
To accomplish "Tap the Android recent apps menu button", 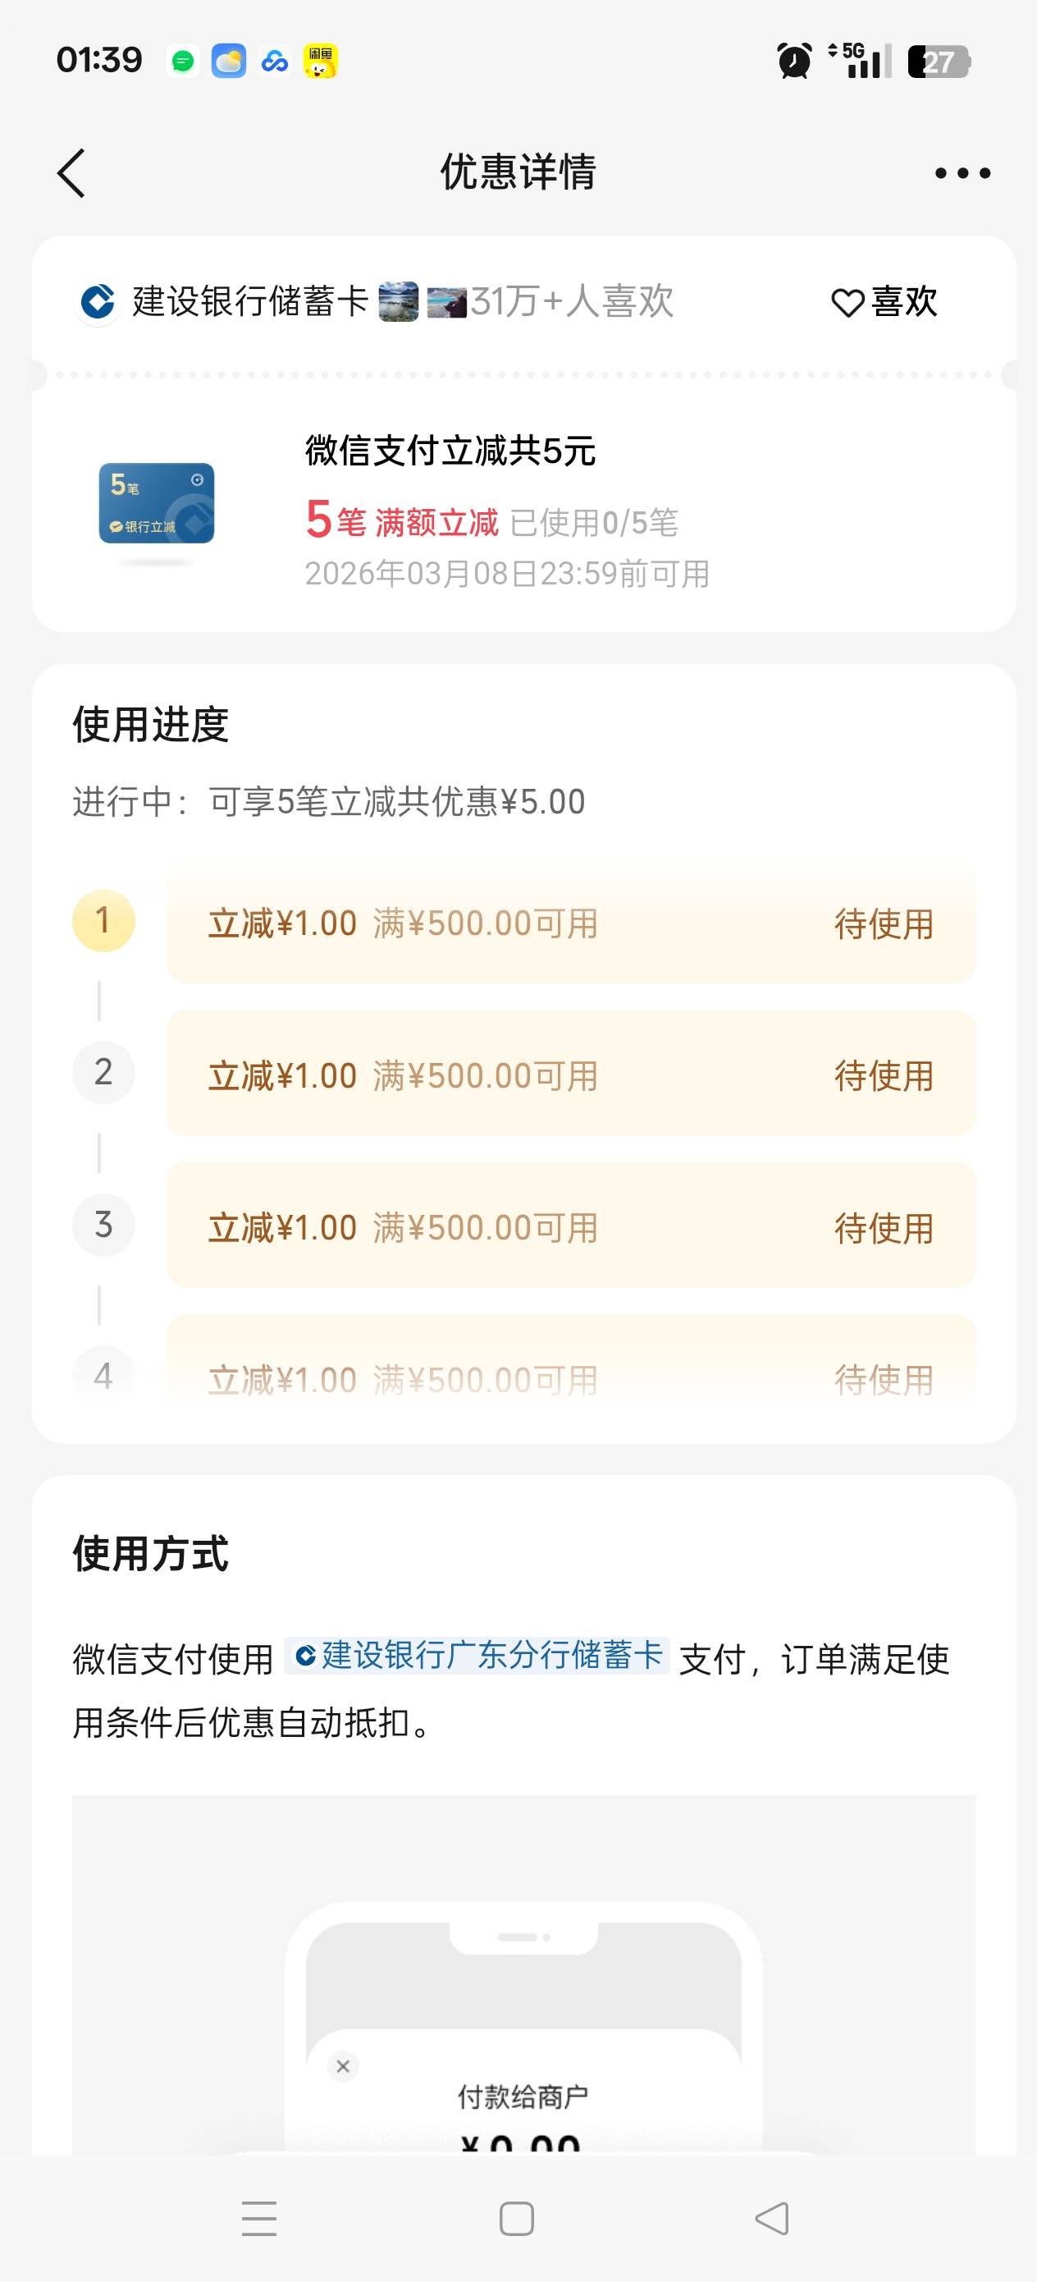I will 259,2218.
